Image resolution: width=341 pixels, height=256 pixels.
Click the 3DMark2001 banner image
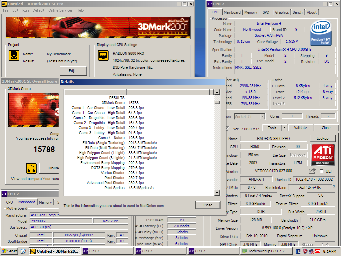click(98, 27)
